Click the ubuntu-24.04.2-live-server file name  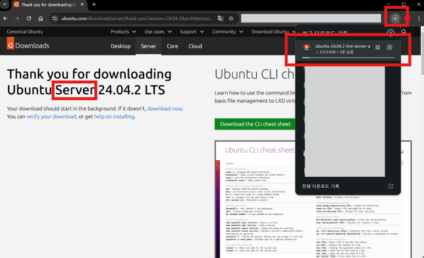tap(342, 46)
